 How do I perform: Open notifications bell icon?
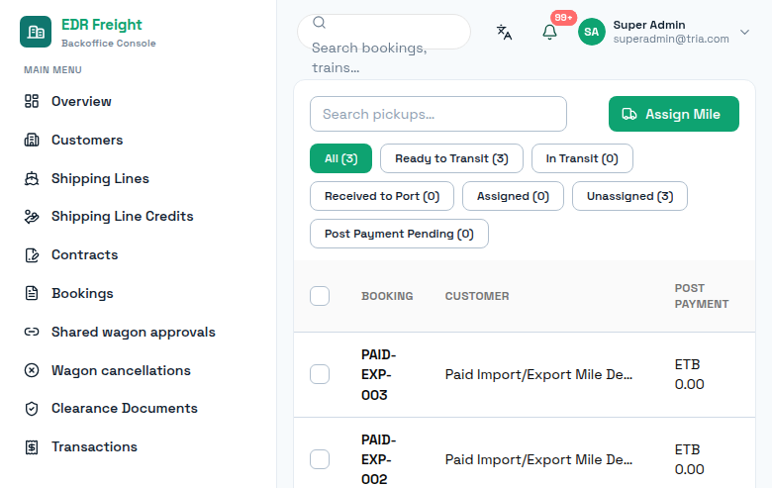549,32
